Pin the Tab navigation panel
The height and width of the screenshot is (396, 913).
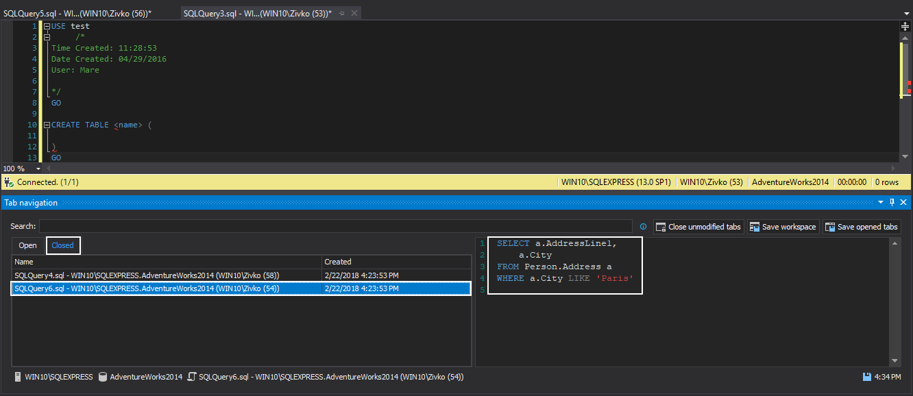tap(892, 203)
